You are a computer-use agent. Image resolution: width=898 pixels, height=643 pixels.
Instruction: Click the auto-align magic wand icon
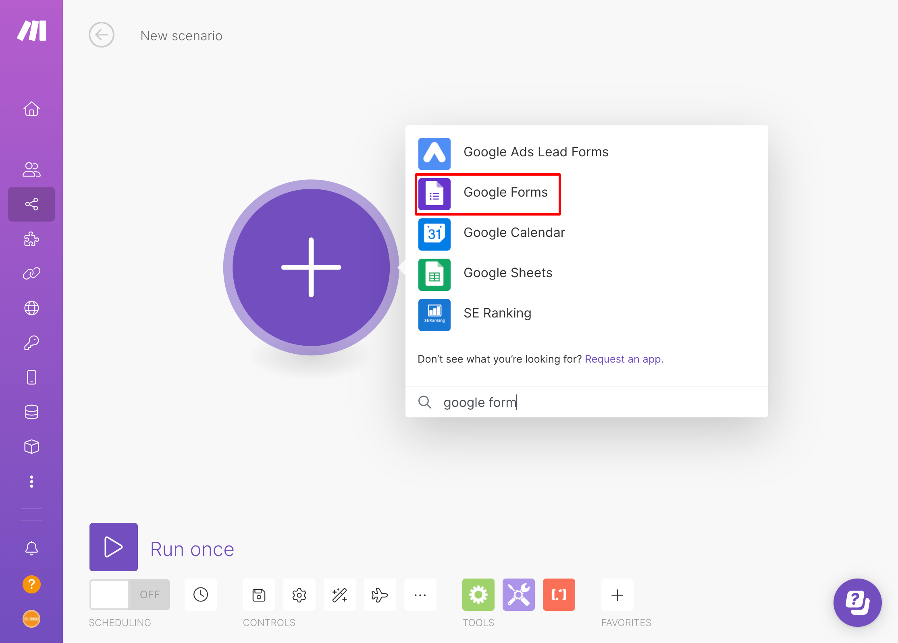(x=339, y=595)
